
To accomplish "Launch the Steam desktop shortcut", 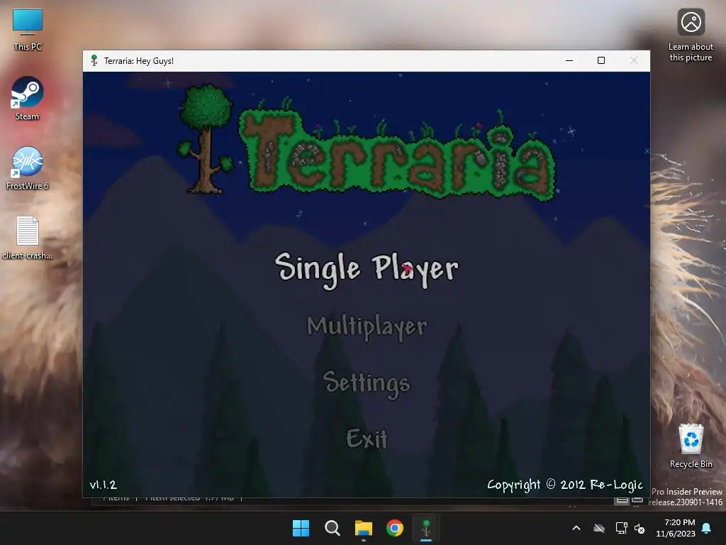I will 28,99.
